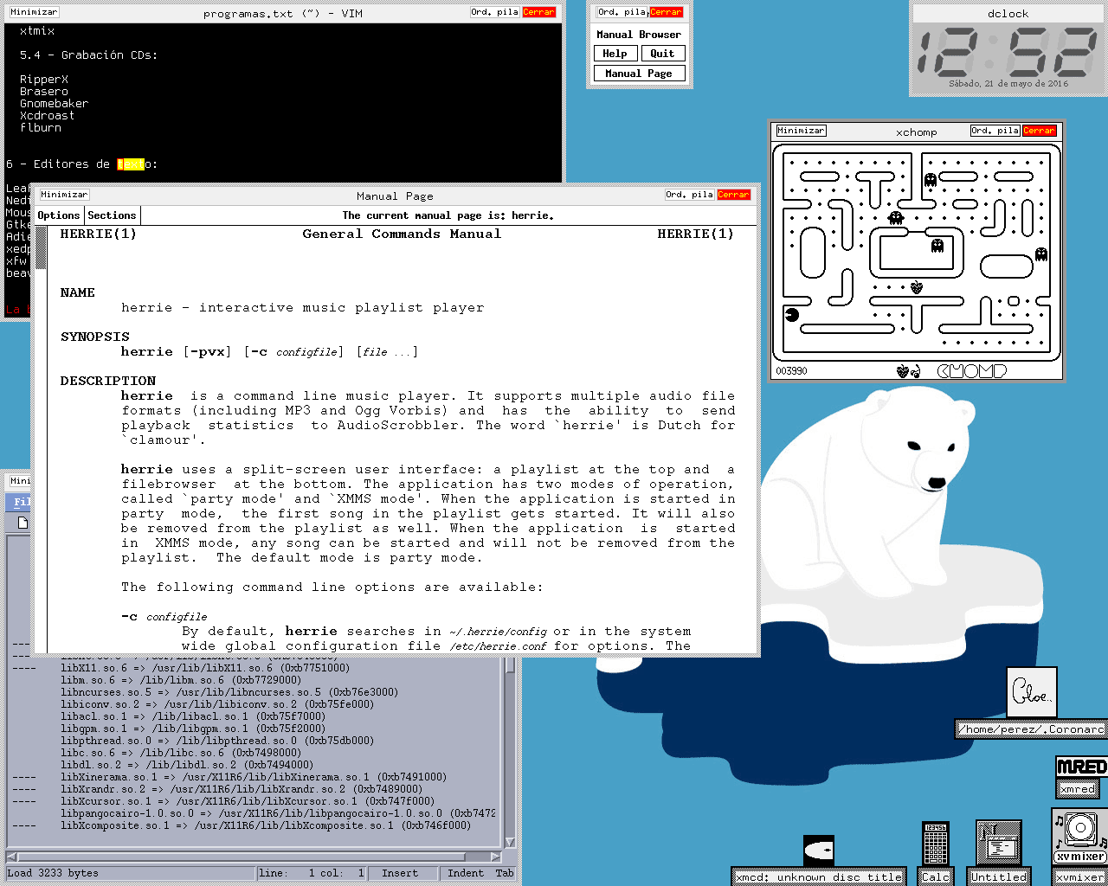The image size is (1108, 886).
Task: Click the '-c configfile' option in the manual
Action: point(164,617)
